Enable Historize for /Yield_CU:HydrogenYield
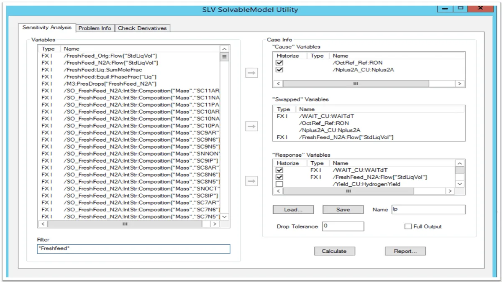The width and height of the screenshot is (502, 282). click(x=279, y=184)
